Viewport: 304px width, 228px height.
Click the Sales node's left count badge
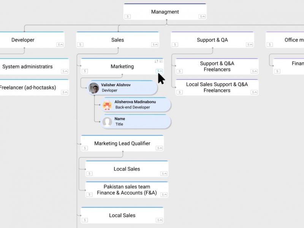[80, 44]
